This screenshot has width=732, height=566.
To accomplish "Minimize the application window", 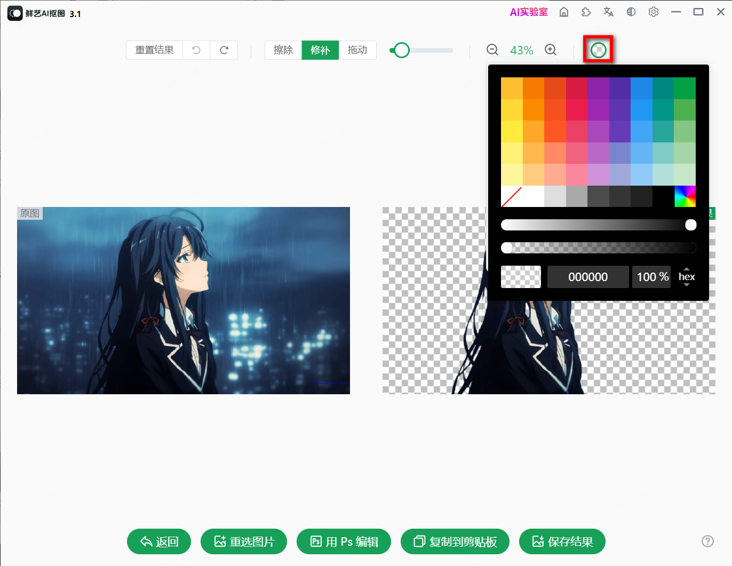I will [x=676, y=12].
